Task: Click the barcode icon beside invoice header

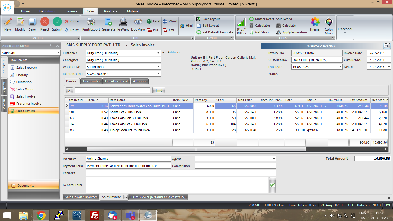Action: click(x=387, y=46)
